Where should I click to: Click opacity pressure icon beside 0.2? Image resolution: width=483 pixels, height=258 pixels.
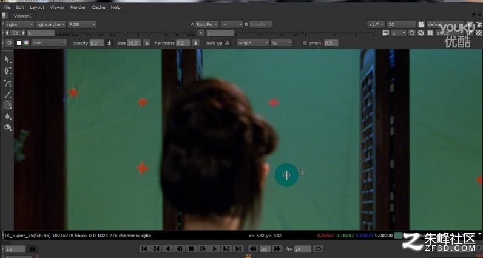(109, 43)
